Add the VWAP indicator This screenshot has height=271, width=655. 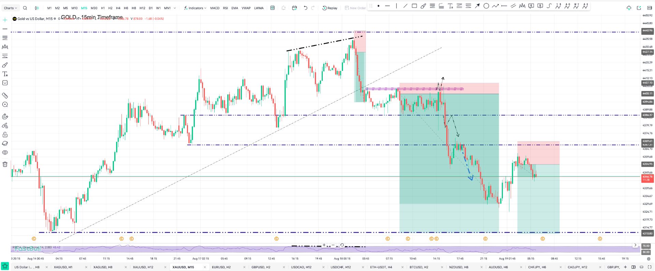246,8
